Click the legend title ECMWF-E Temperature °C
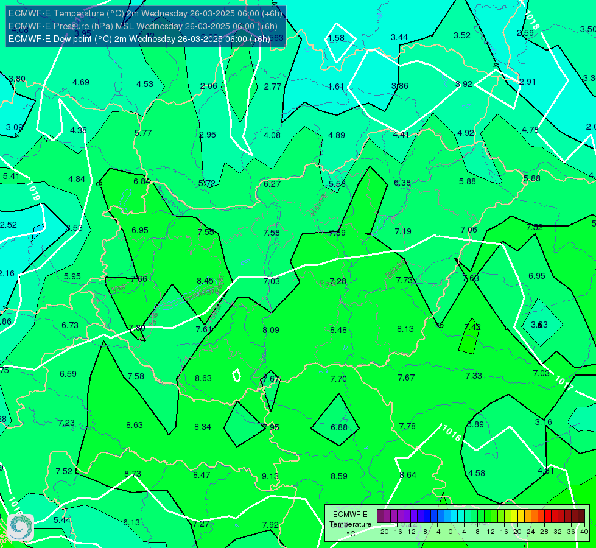The height and width of the screenshot is (548, 596). tap(350, 524)
